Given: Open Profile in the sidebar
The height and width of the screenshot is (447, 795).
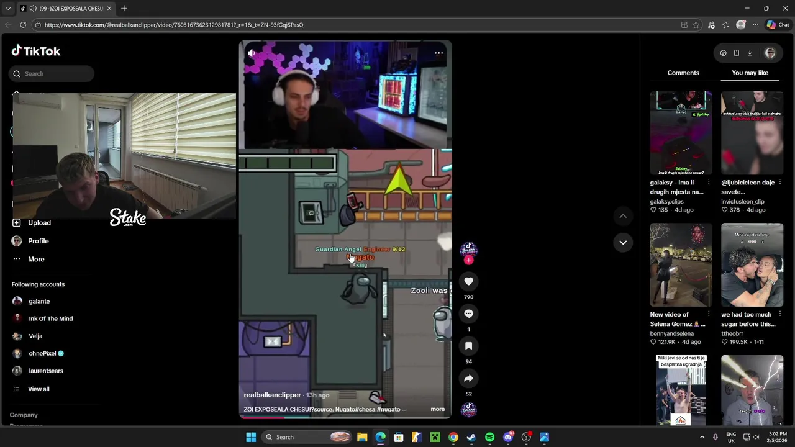Looking at the screenshot, I should [38, 241].
